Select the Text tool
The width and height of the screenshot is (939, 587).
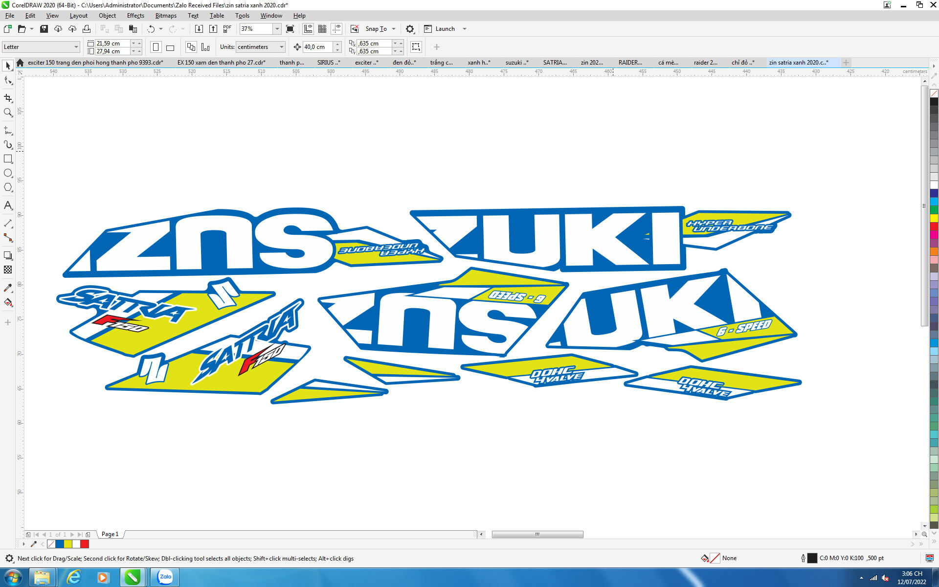pos(8,205)
